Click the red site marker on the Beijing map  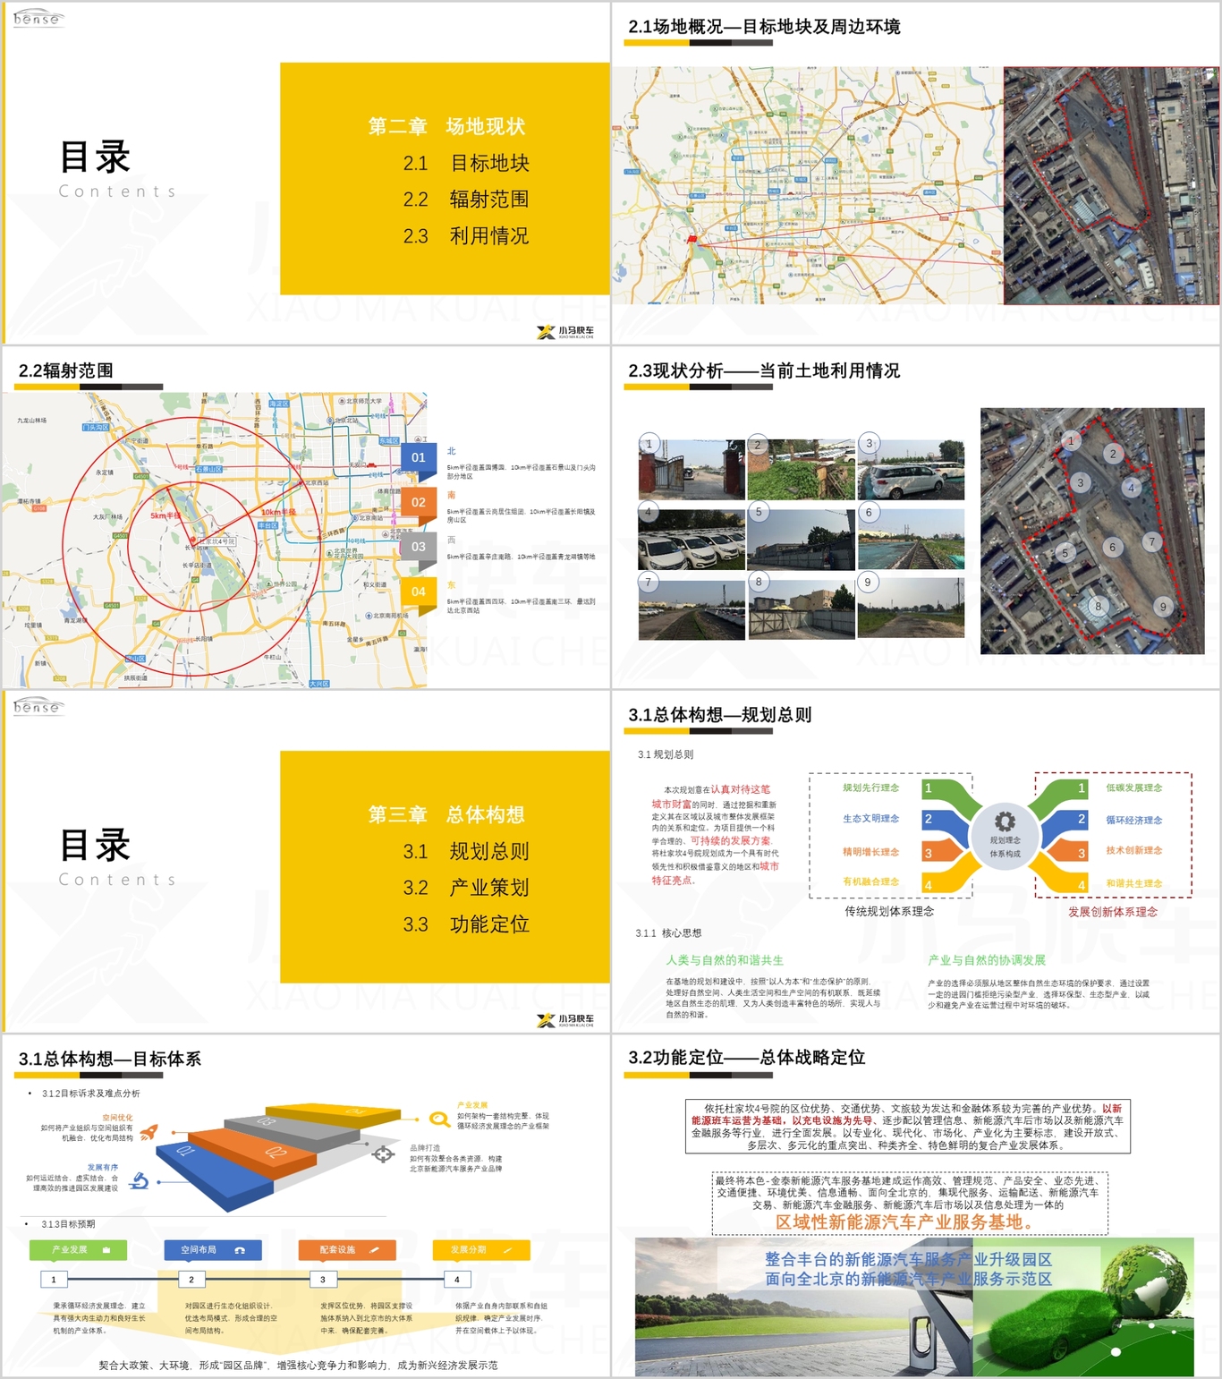[x=692, y=239]
